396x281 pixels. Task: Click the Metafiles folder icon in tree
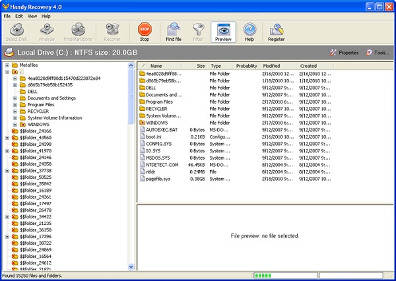click(x=15, y=65)
